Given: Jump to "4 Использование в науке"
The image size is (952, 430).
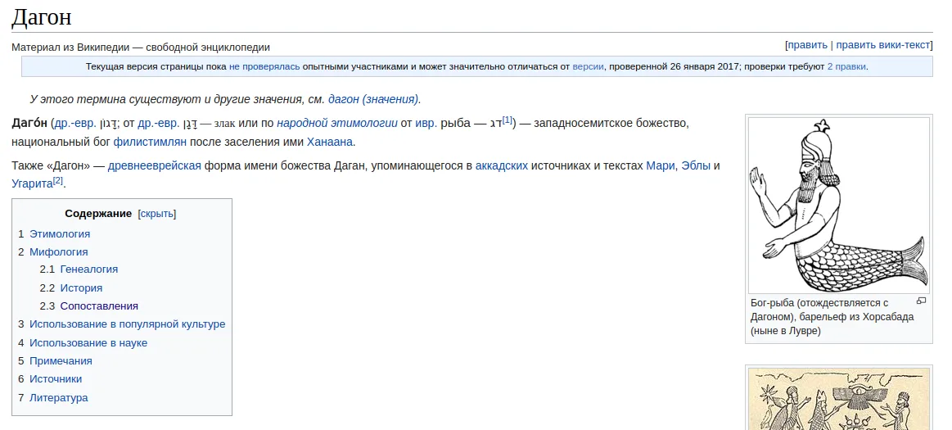Looking at the screenshot, I should 83,343.
